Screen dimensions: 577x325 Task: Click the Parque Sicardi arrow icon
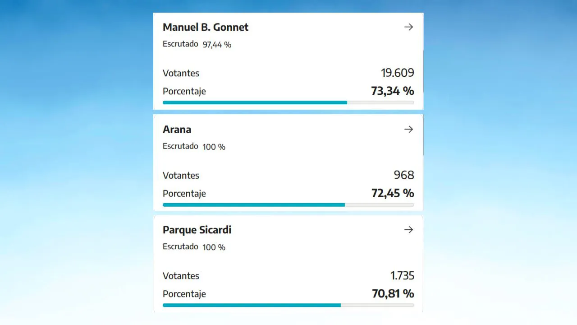[x=408, y=230]
